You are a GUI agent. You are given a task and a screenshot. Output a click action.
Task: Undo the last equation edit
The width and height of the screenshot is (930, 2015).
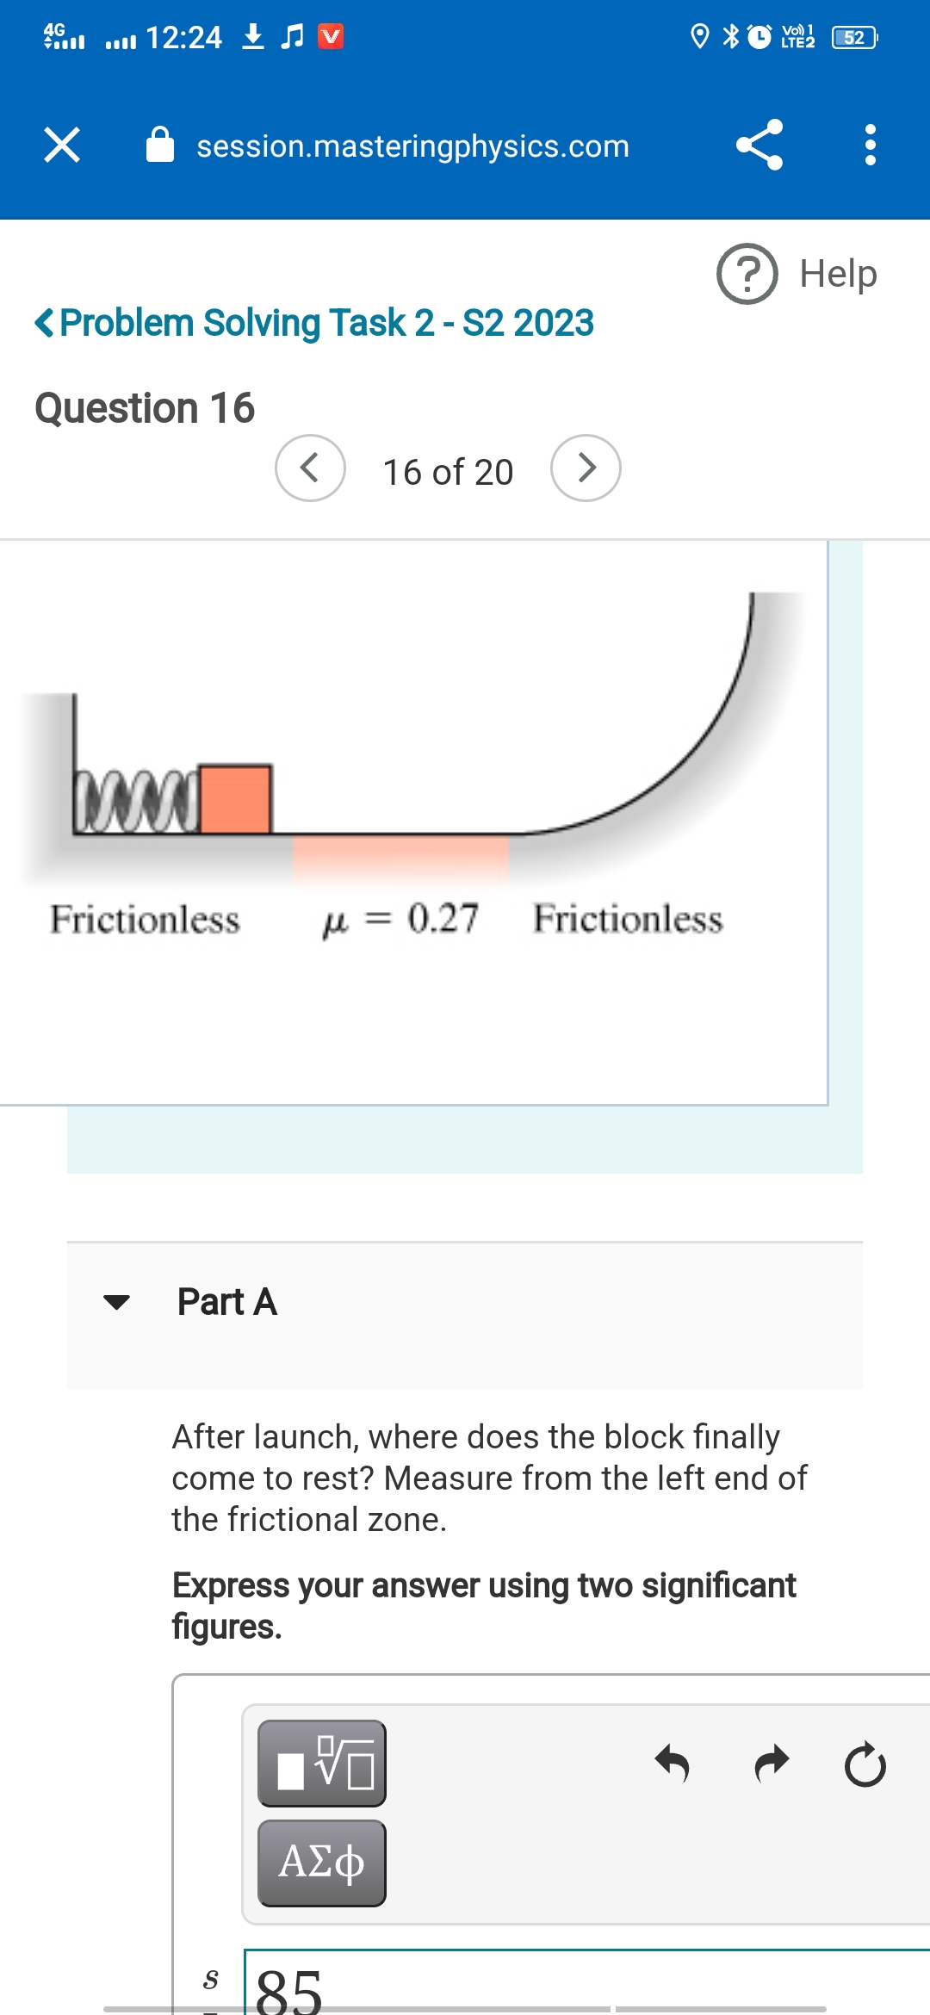673,1762
